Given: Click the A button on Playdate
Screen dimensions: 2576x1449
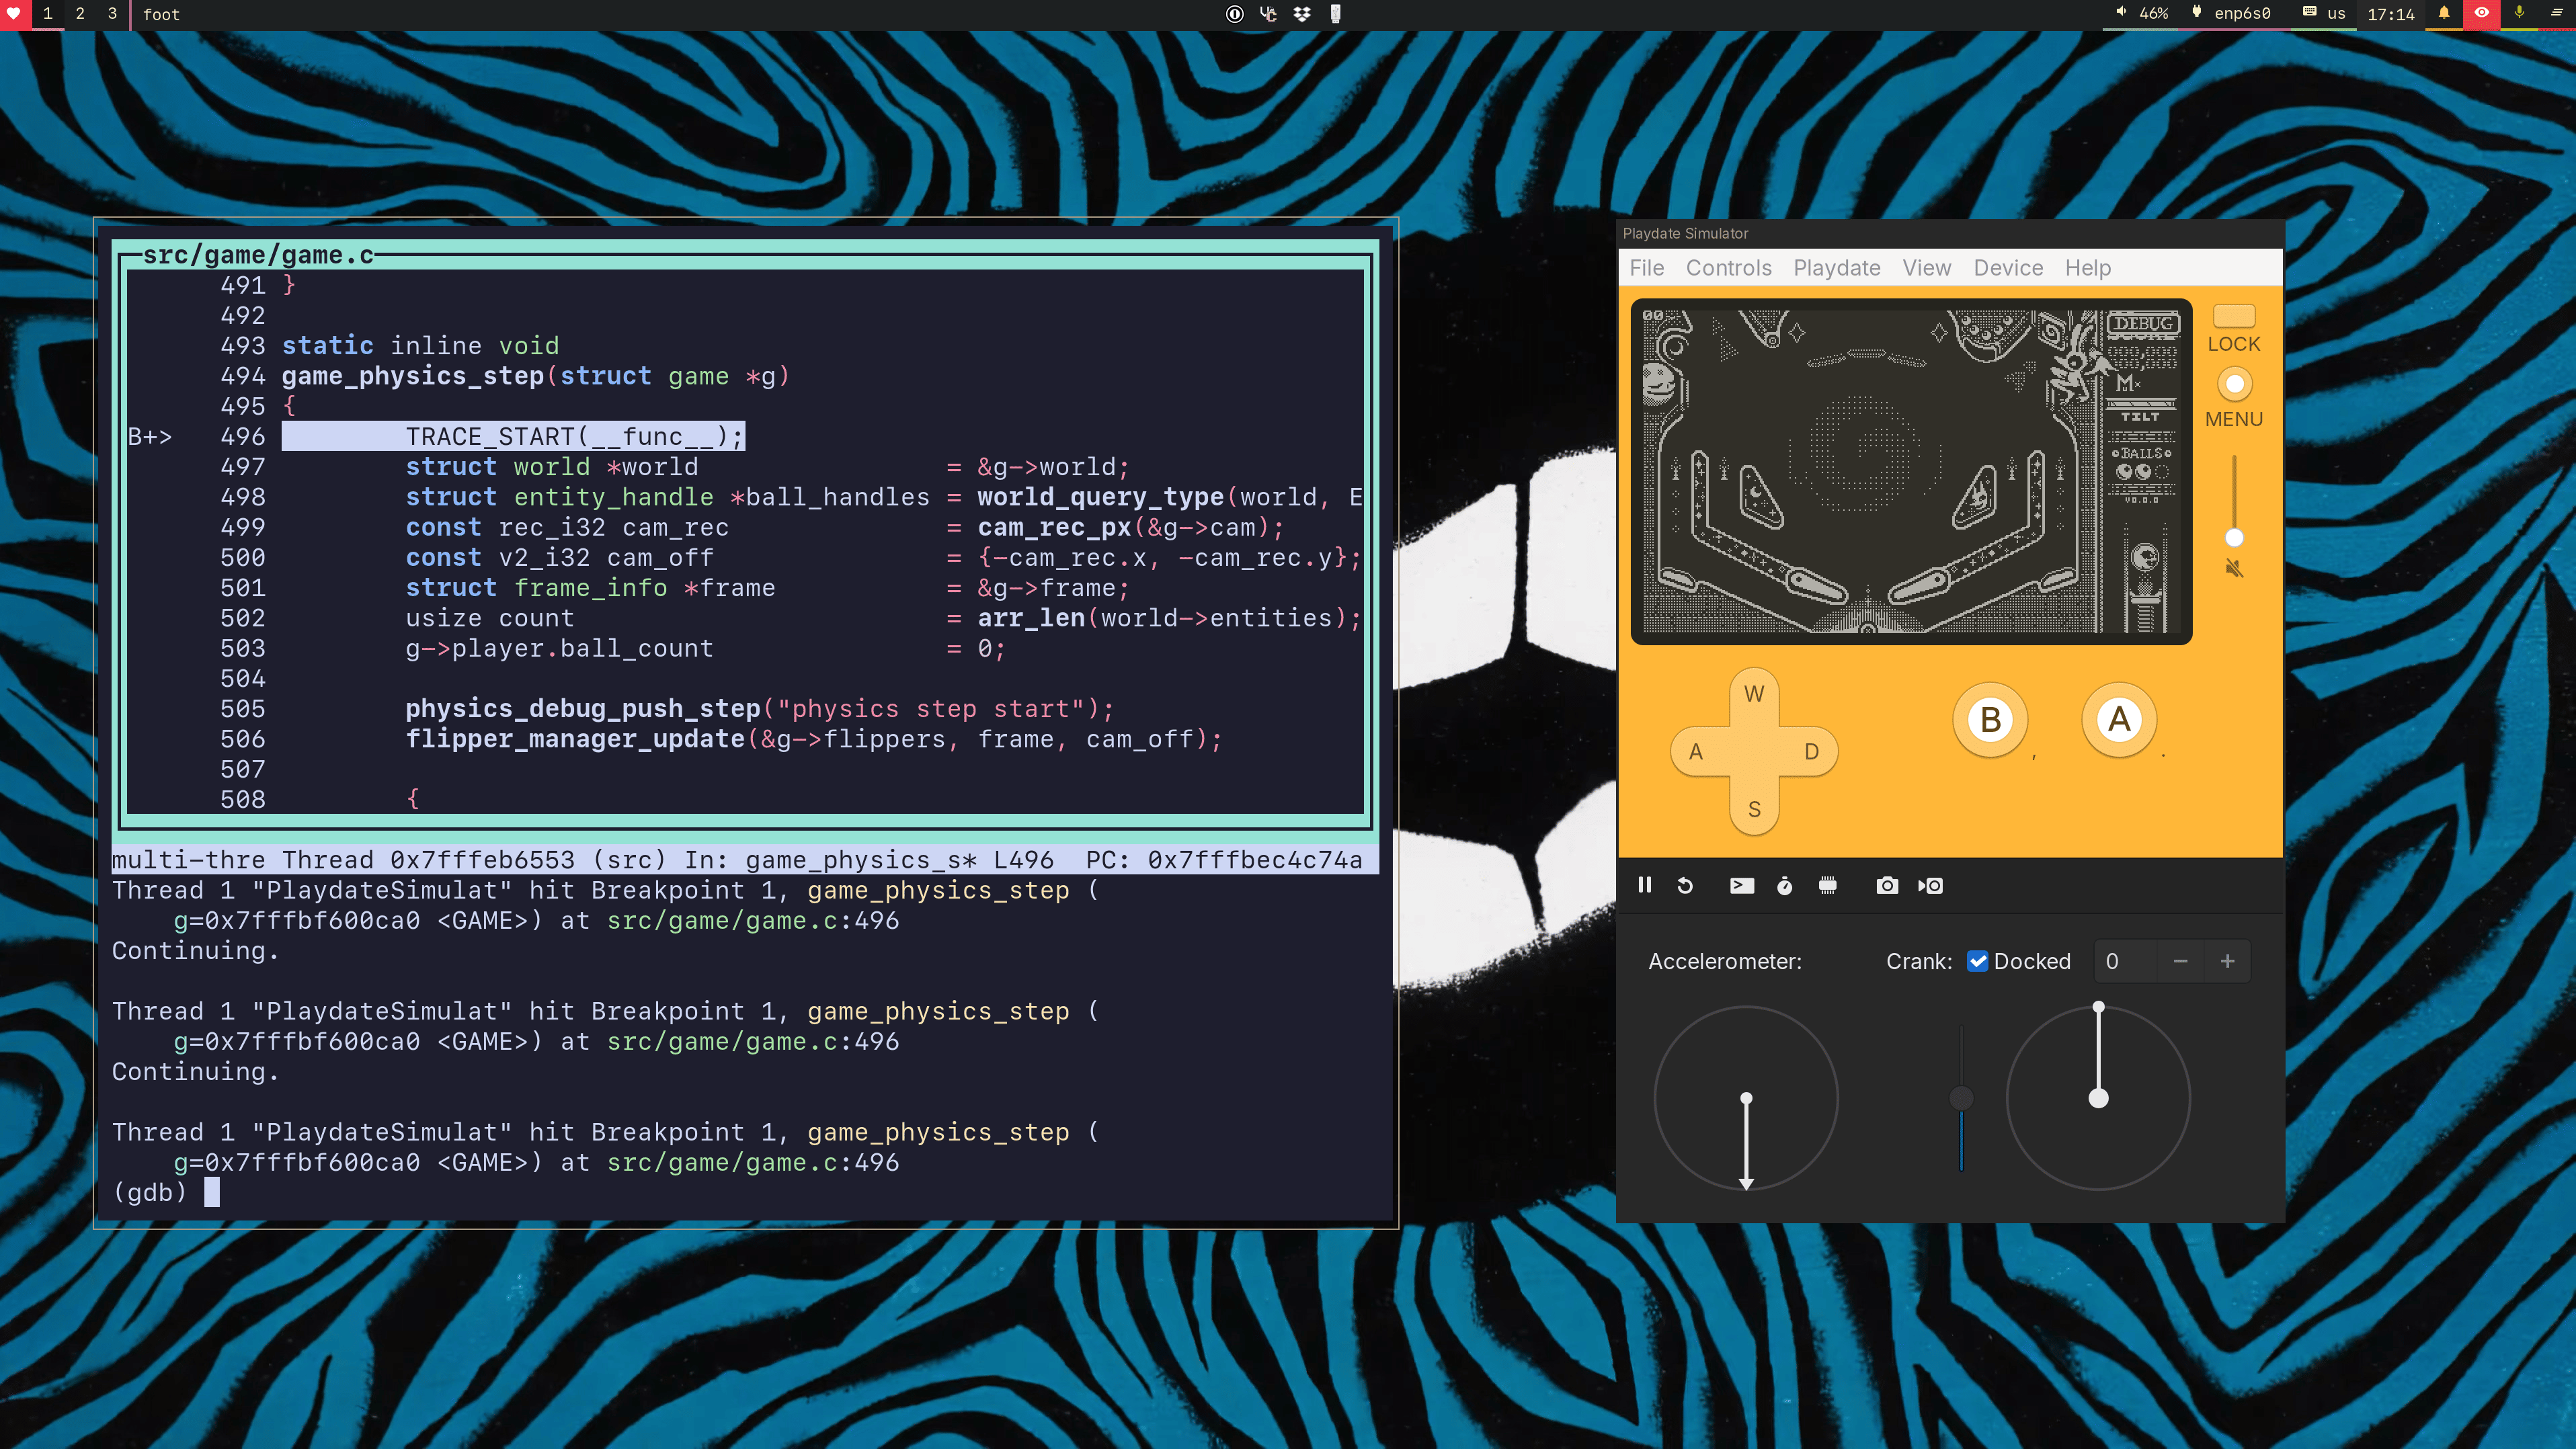Looking at the screenshot, I should [x=2118, y=720].
